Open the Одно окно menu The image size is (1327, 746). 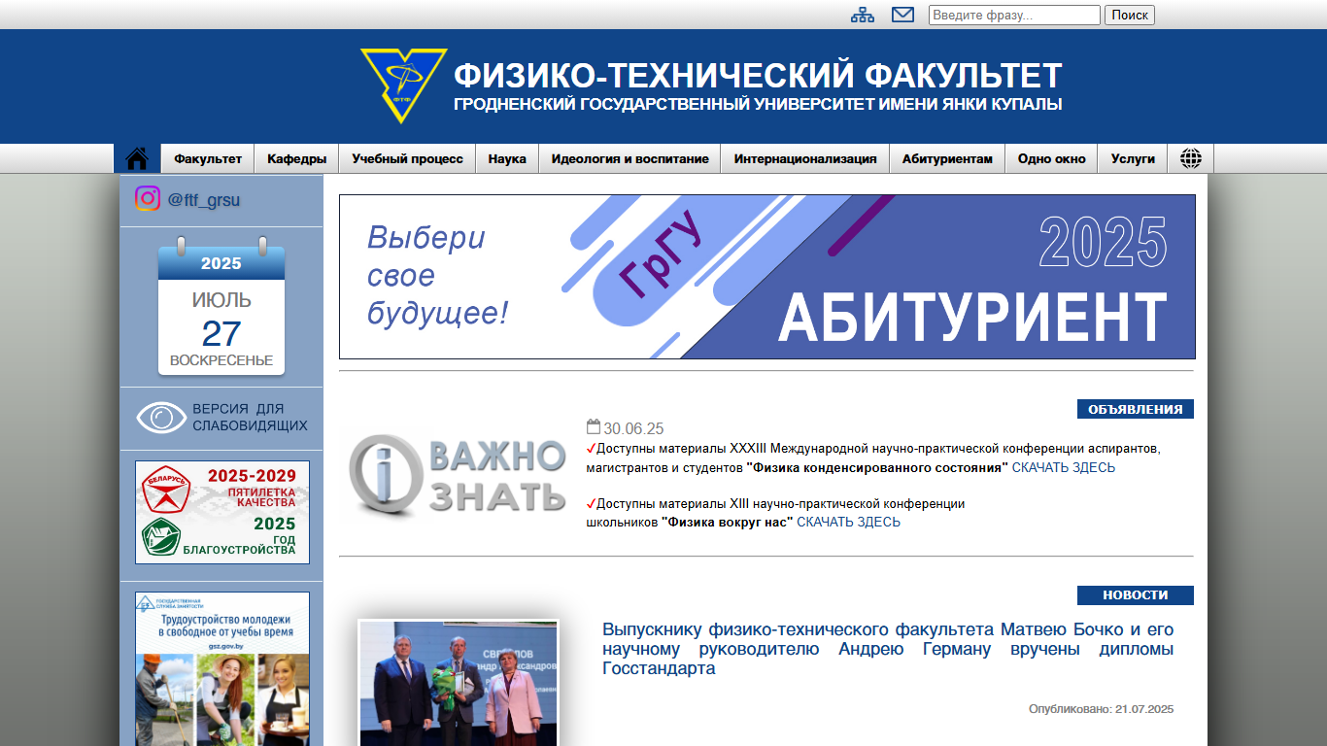1052,158
